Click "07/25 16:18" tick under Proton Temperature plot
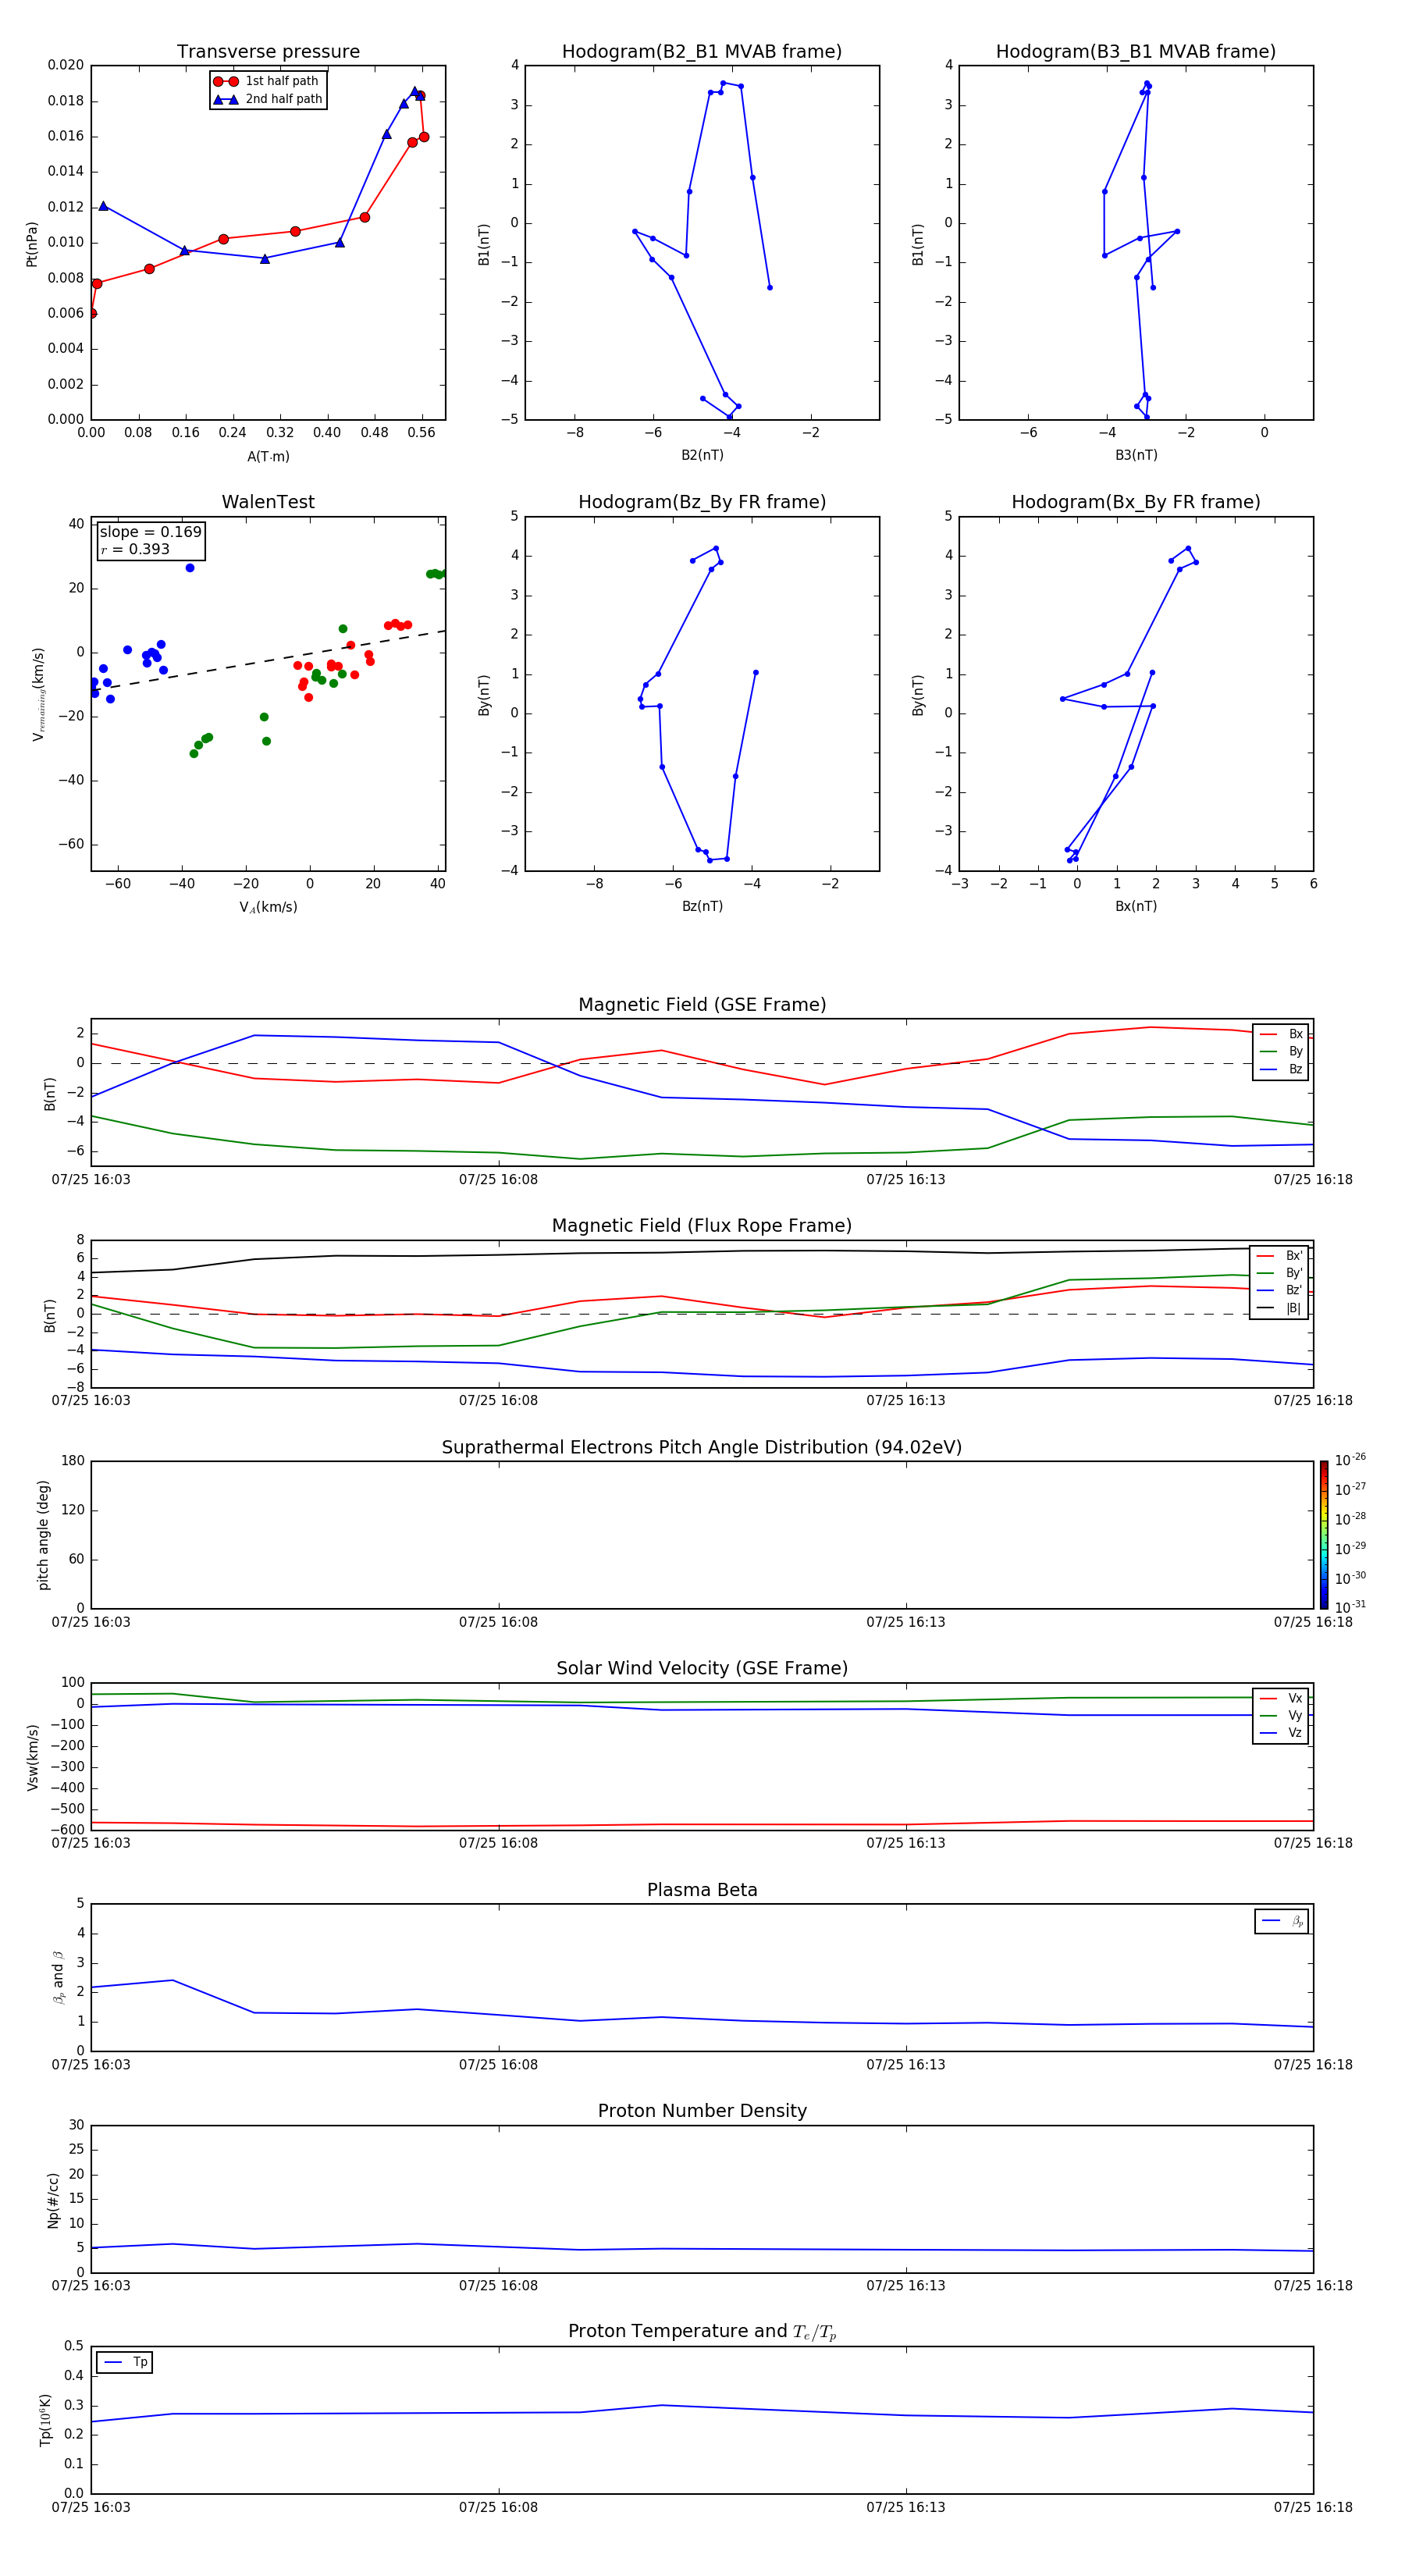This screenshot has width=1405, height=2576. [1313, 2508]
